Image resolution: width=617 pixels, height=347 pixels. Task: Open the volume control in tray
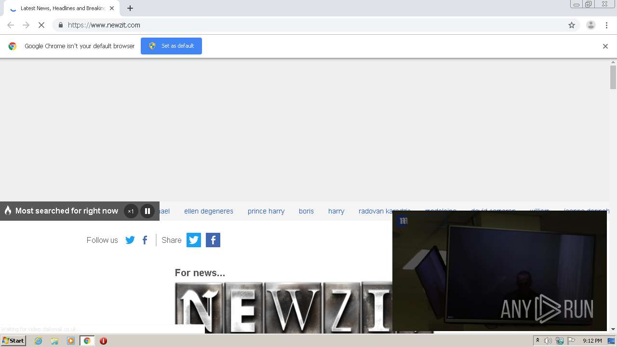point(548,341)
